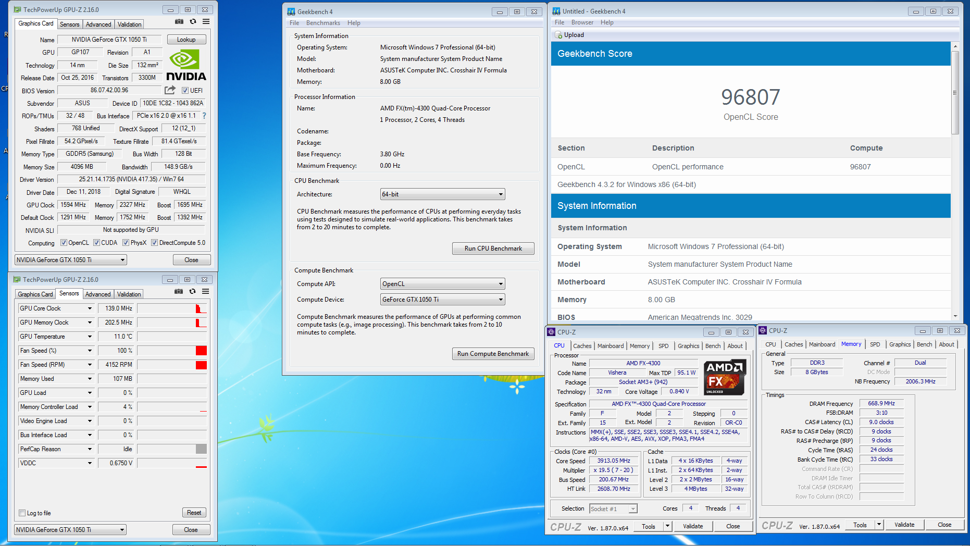The width and height of the screenshot is (970, 546).
Task: Open the GPU selector dropdown in Sensors window
Action: 70,530
